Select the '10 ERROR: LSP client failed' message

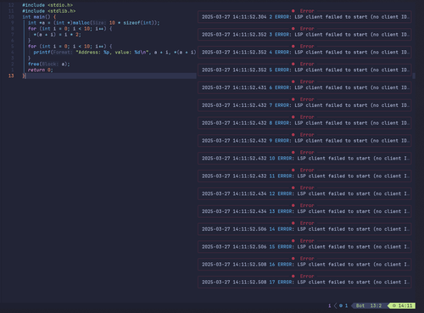point(305,159)
